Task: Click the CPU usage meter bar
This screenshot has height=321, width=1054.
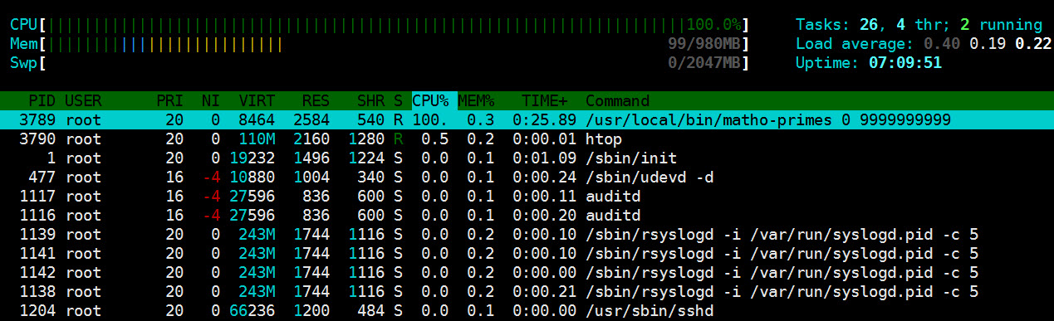Action: [380, 24]
